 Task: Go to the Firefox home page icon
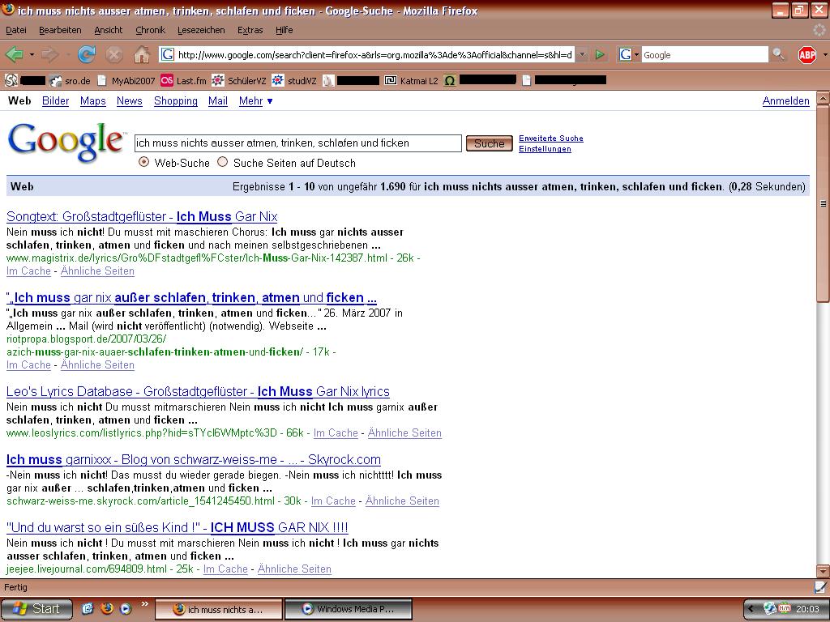click(142, 54)
